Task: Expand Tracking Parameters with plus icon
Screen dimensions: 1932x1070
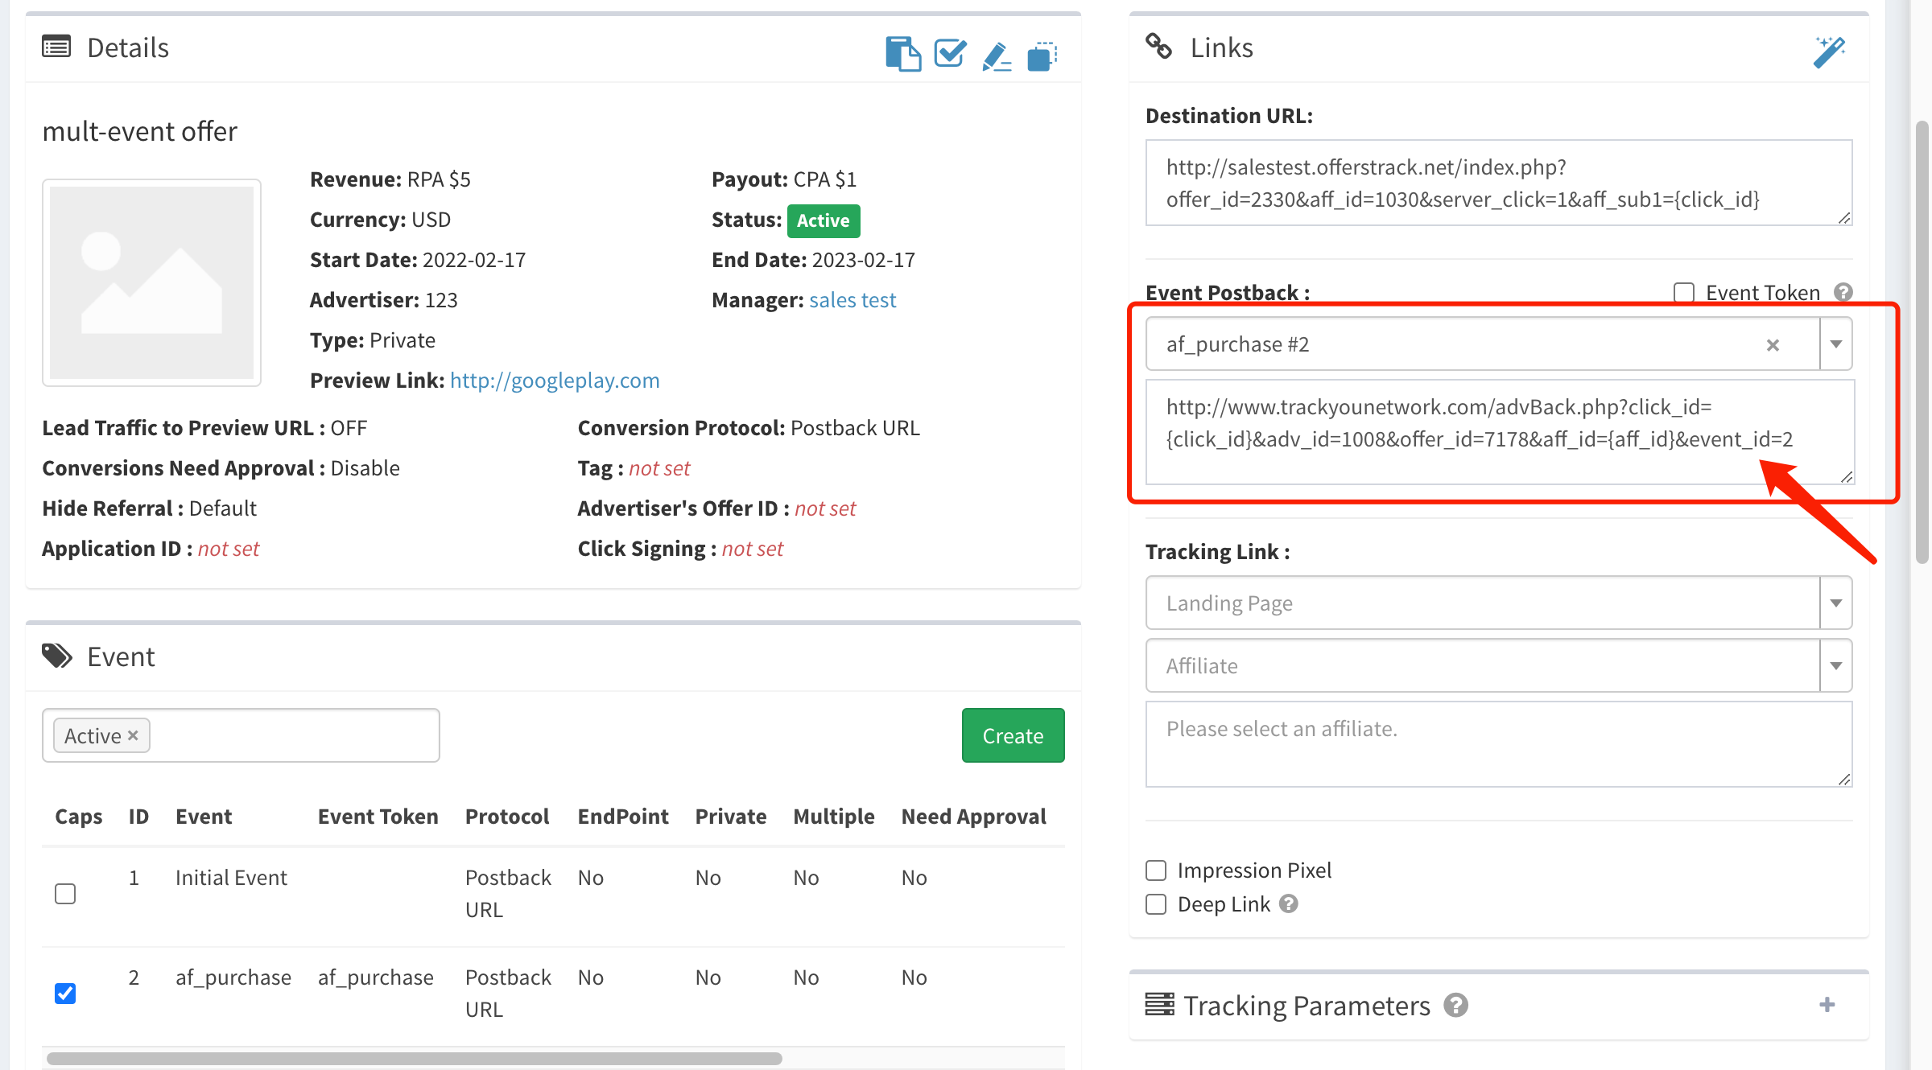Action: coord(1827,1004)
